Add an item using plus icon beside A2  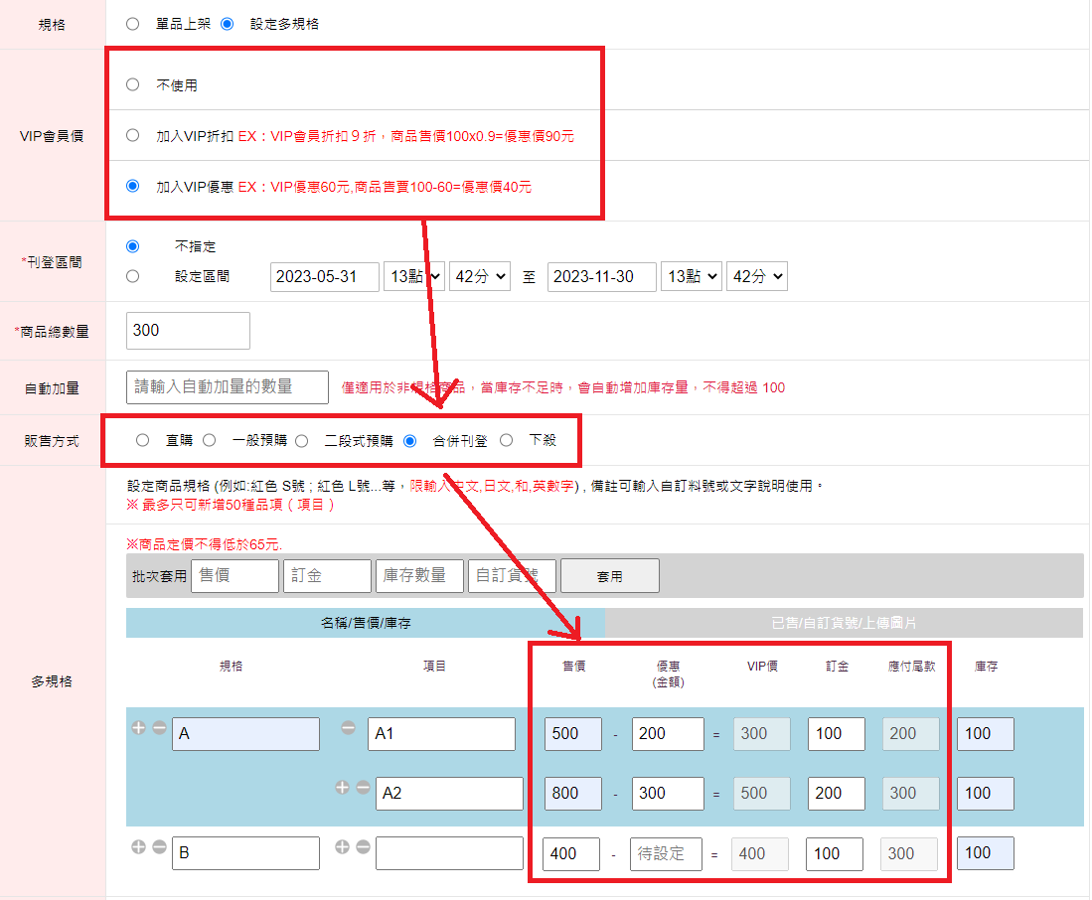[x=343, y=787]
